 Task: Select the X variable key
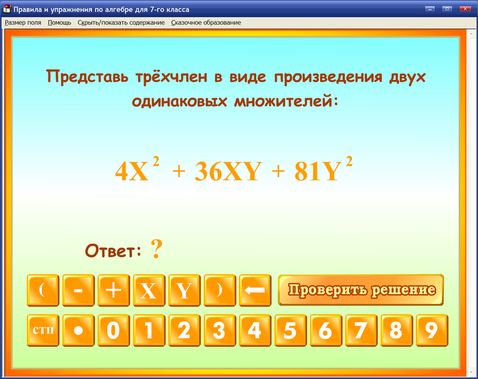coord(149,290)
